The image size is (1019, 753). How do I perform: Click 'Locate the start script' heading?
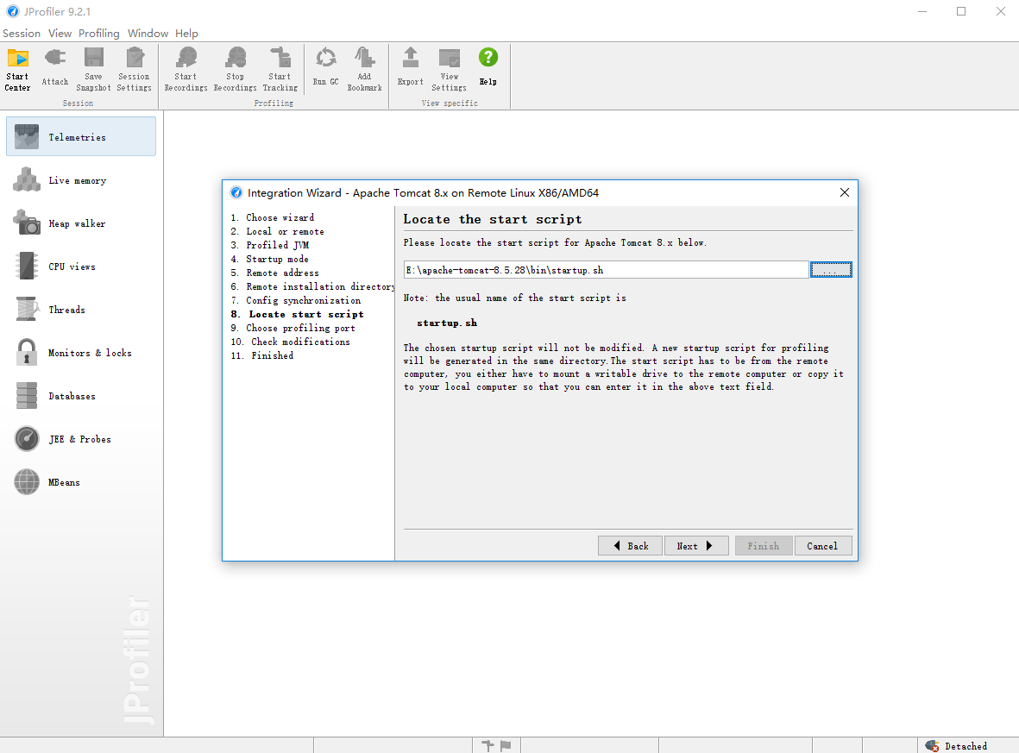pyautogui.click(x=493, y=219)
